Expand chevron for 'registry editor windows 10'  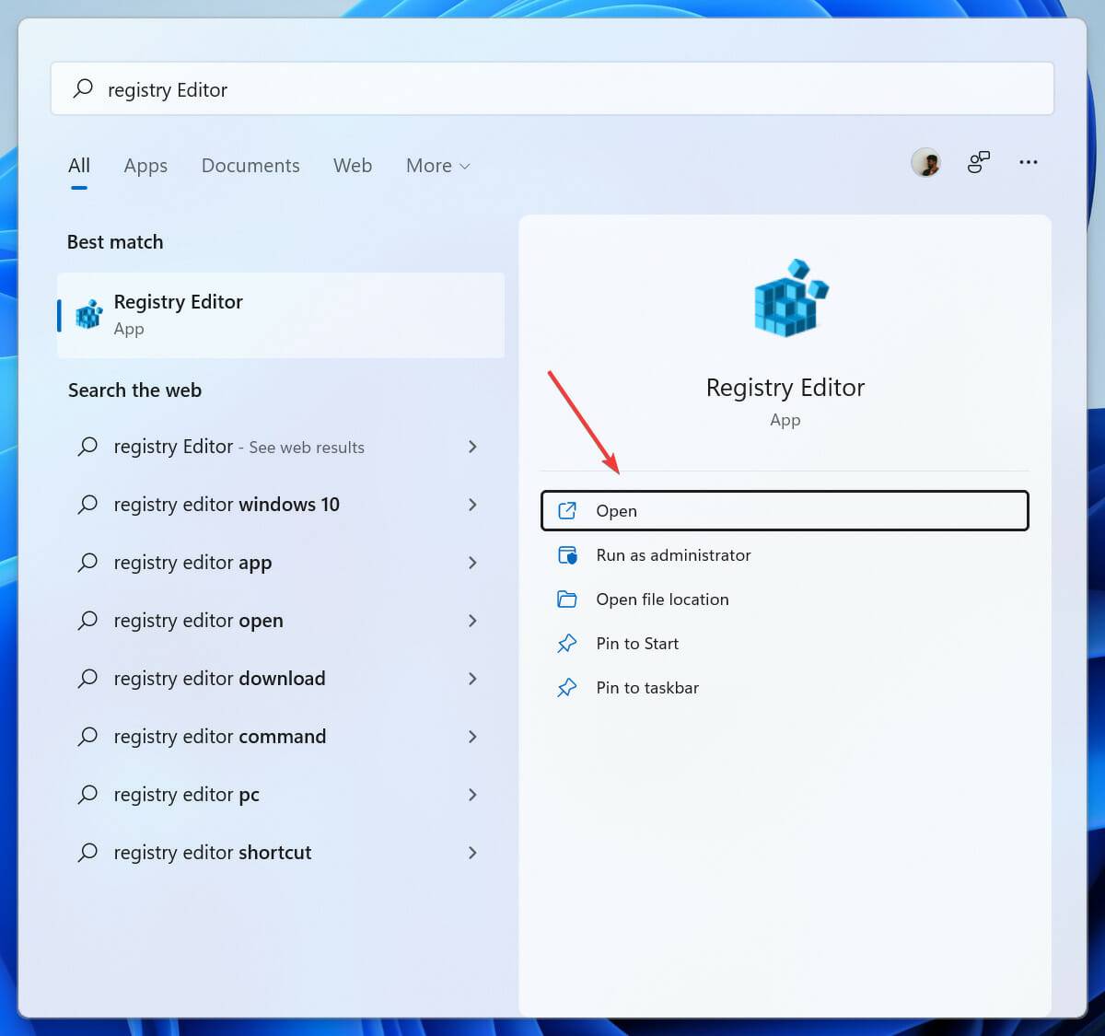tap(472, 505)
